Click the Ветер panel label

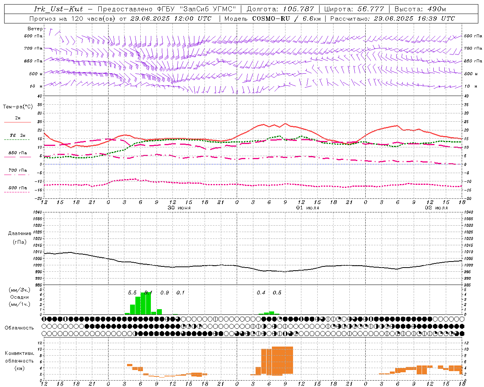click(x=36, y=29)
